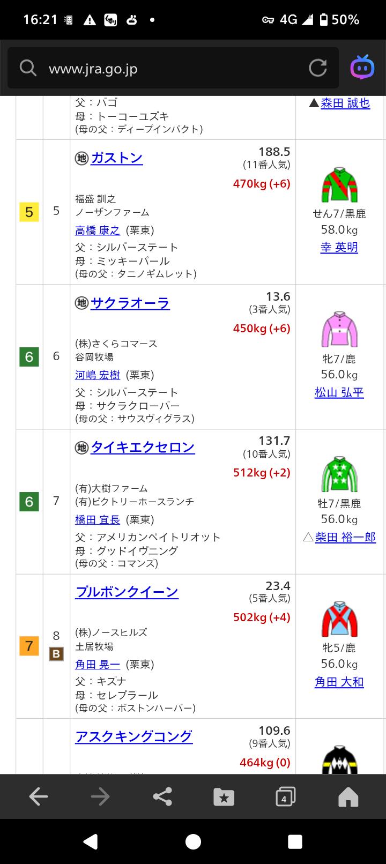Viewport: 386px width, 864px height.
Task: Open horse ガストン details link
Action: click(x=116, y=158)
